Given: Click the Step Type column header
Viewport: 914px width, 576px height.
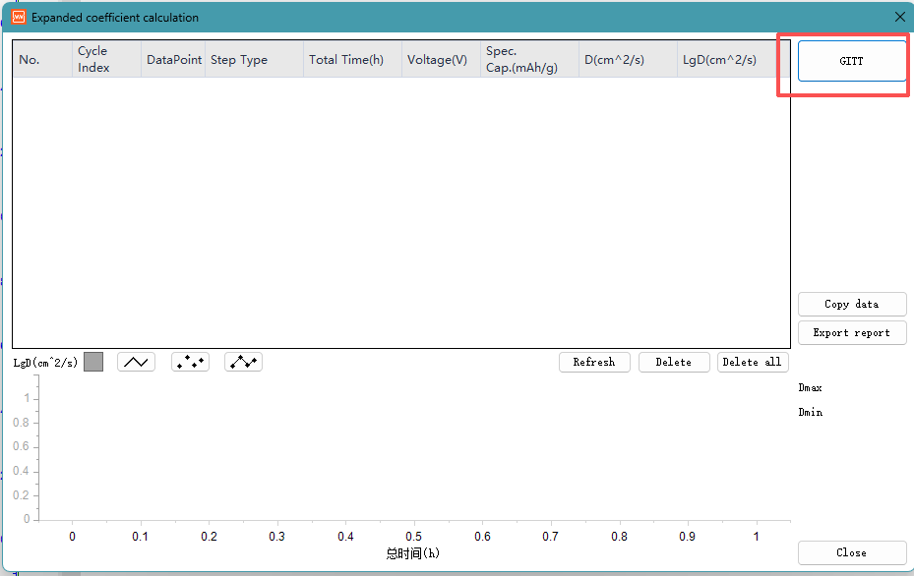Looking at the screenshot, I should click(x=254, y=60).
